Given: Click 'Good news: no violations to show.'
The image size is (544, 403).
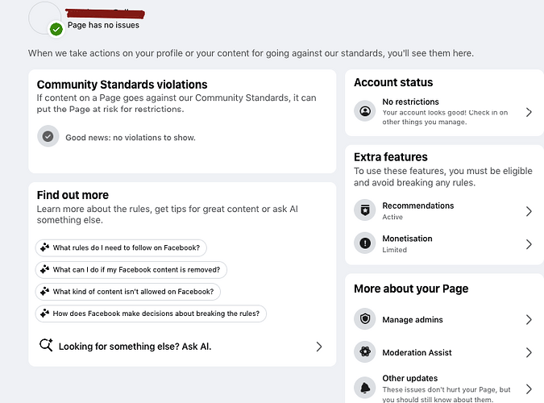Looking at the screenshot, I should 131,138.
